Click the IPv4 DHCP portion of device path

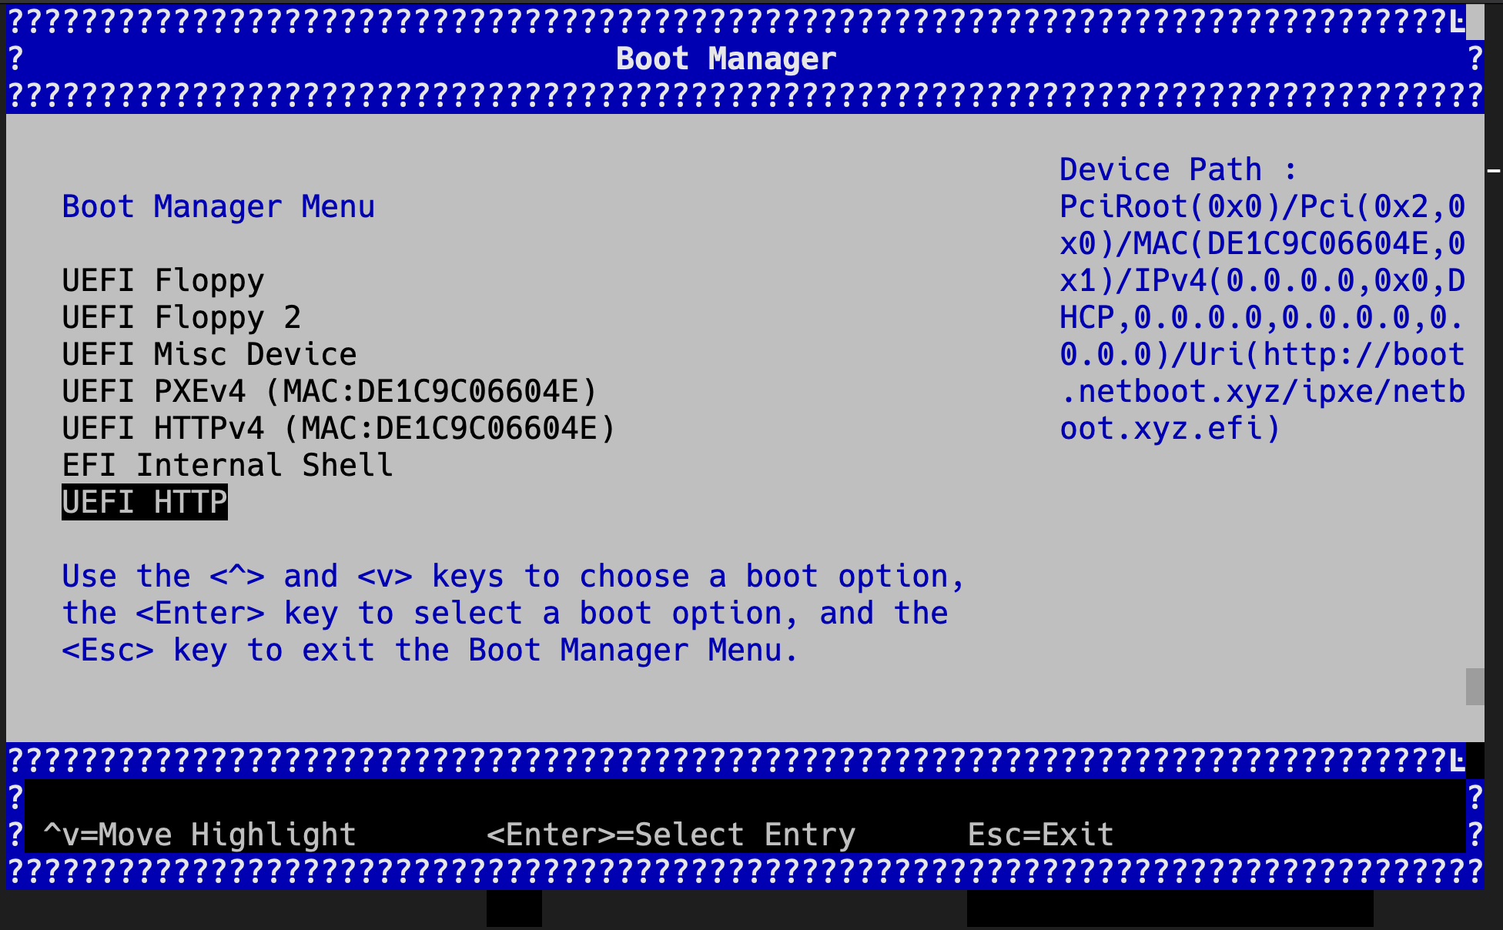pyautogui.click(x=1260, y=279)
